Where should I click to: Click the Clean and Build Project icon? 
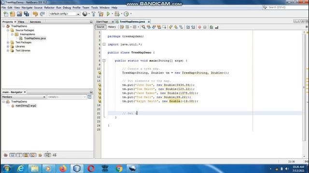point(101,14)
